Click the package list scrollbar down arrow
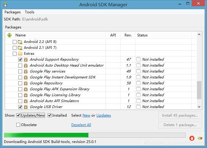 point(199,107)
